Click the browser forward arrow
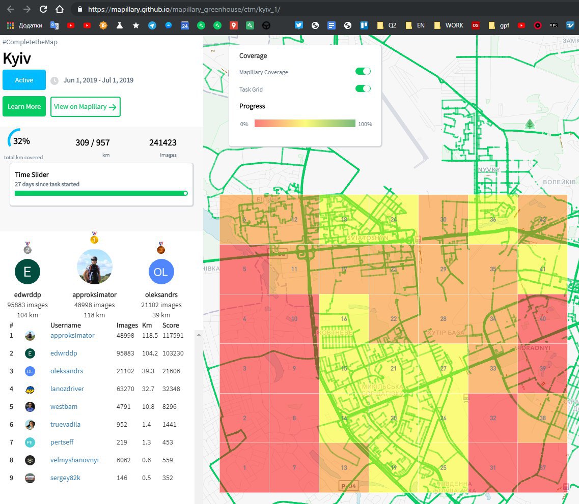 click(26, 9)
